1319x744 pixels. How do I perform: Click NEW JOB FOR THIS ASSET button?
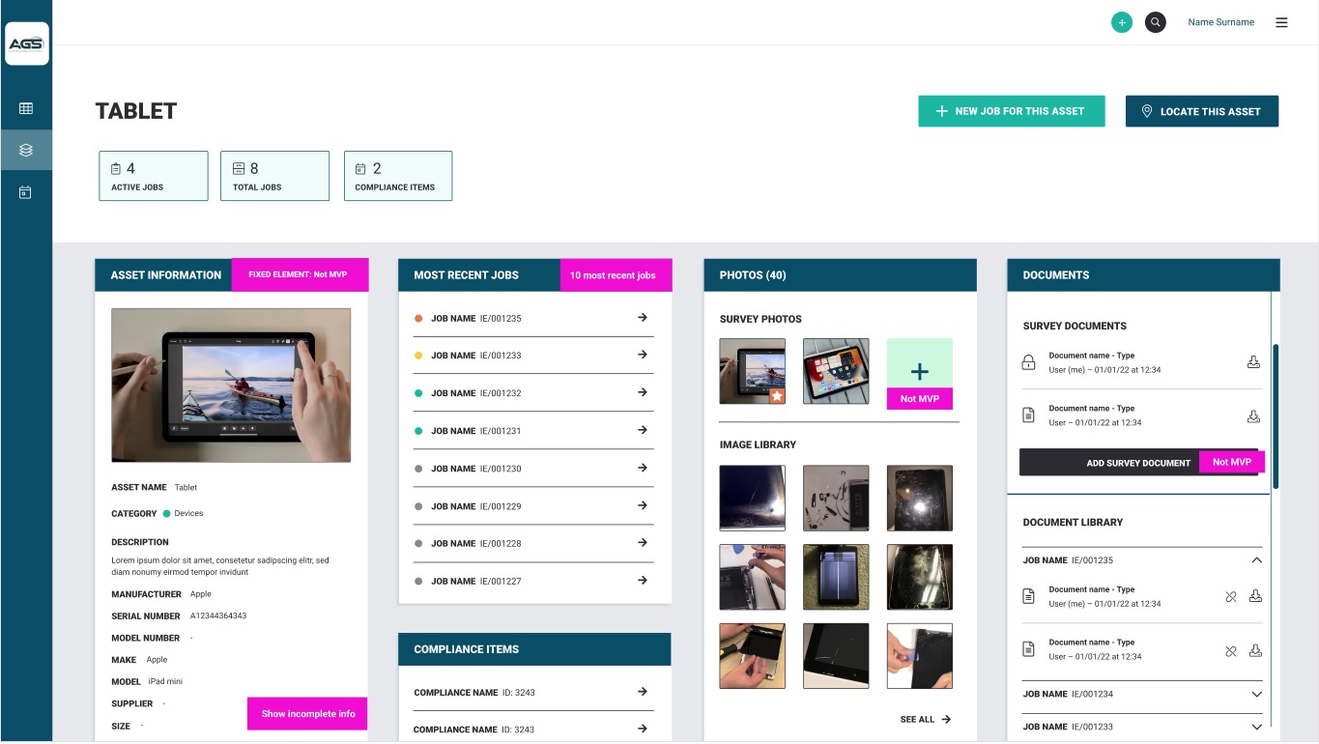point(1012,111)
